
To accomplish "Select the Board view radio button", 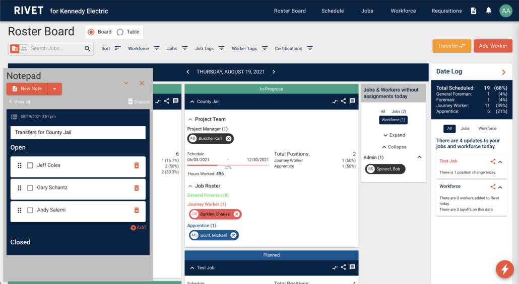I will pyautogui.click(x=91, y=32).
